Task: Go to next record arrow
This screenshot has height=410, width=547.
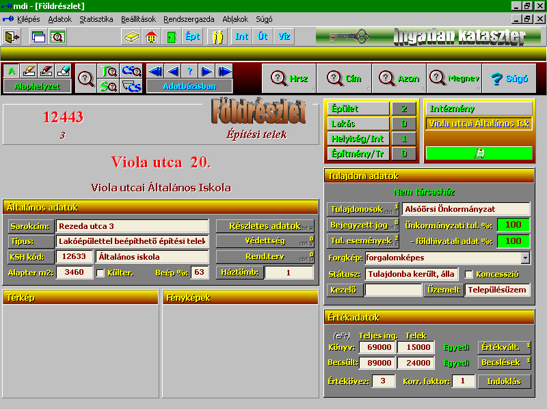Action: click(x=207, y=72)
